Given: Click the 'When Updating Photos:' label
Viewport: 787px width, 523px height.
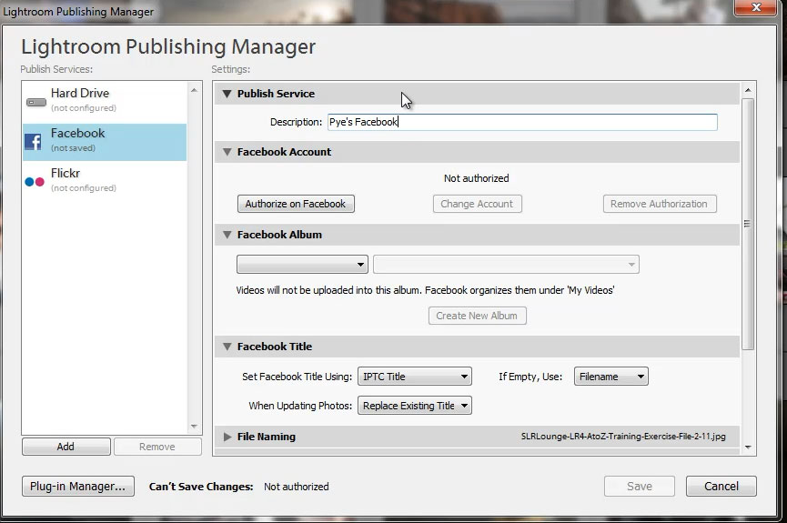Looking at the screenshot, I should (x=300, y=406).
